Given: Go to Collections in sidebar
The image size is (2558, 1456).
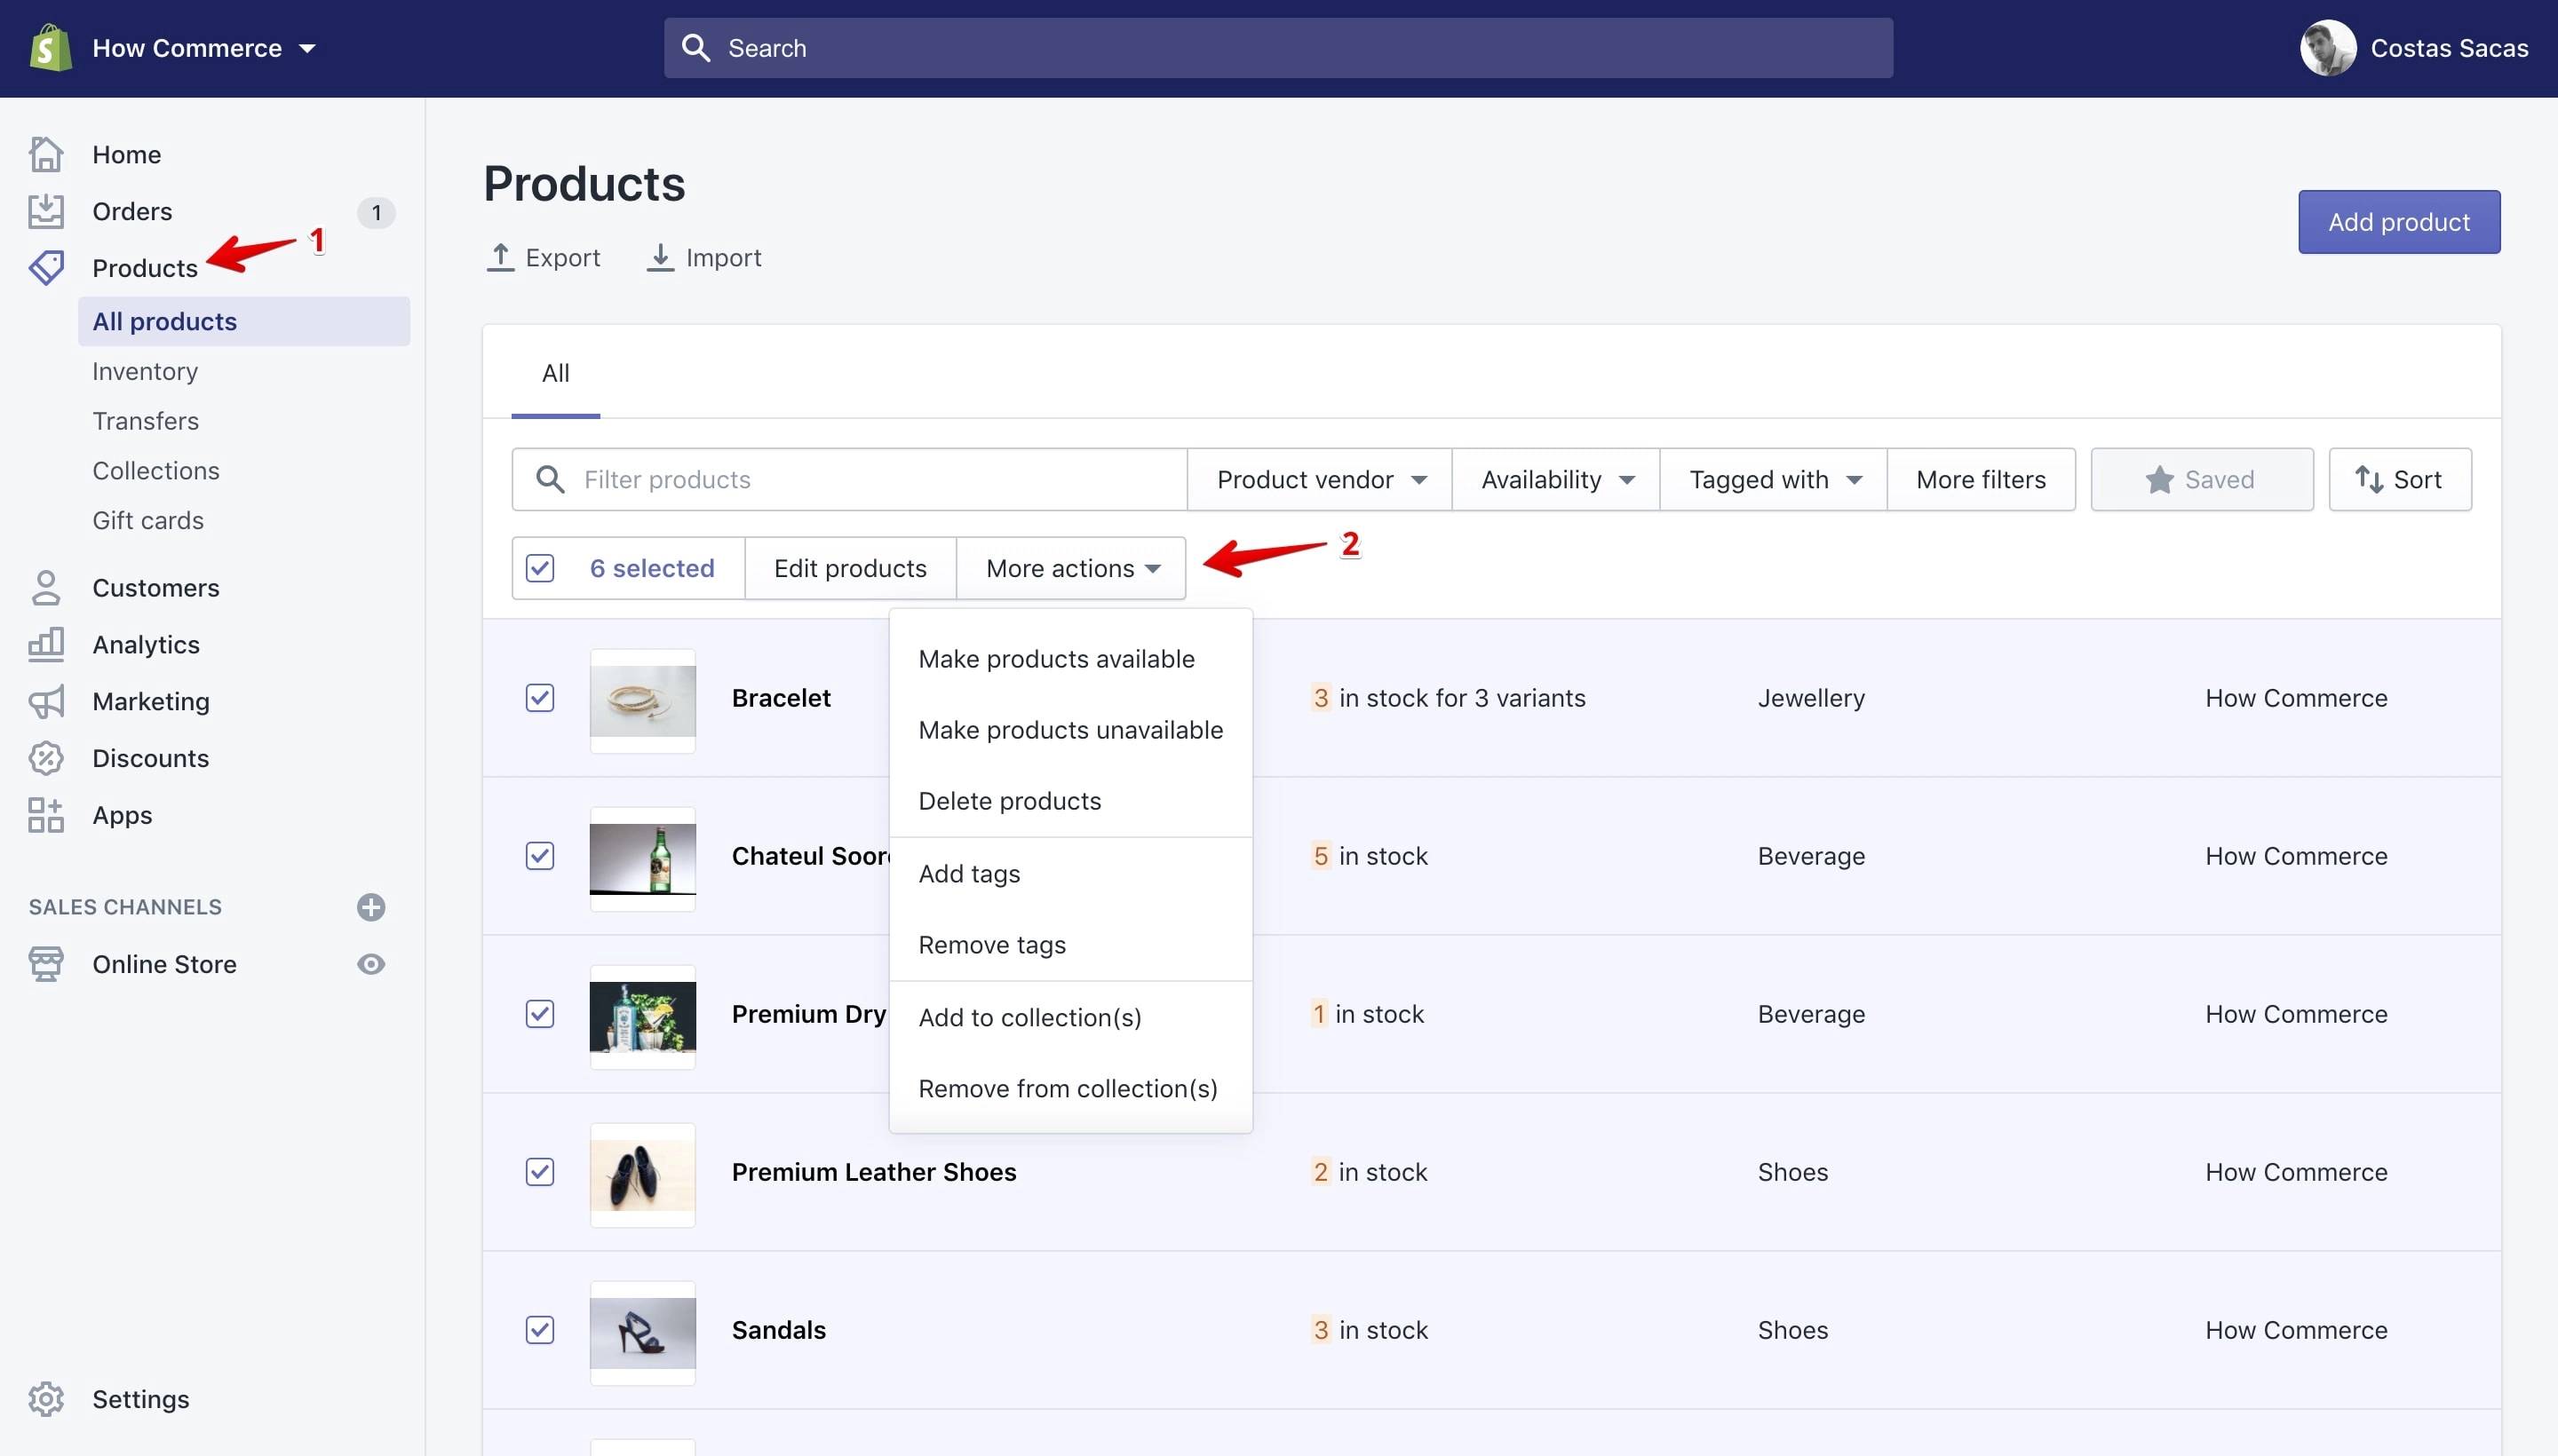Looking at the screenshot, I should pyautogui.click(x=156, y=471).
